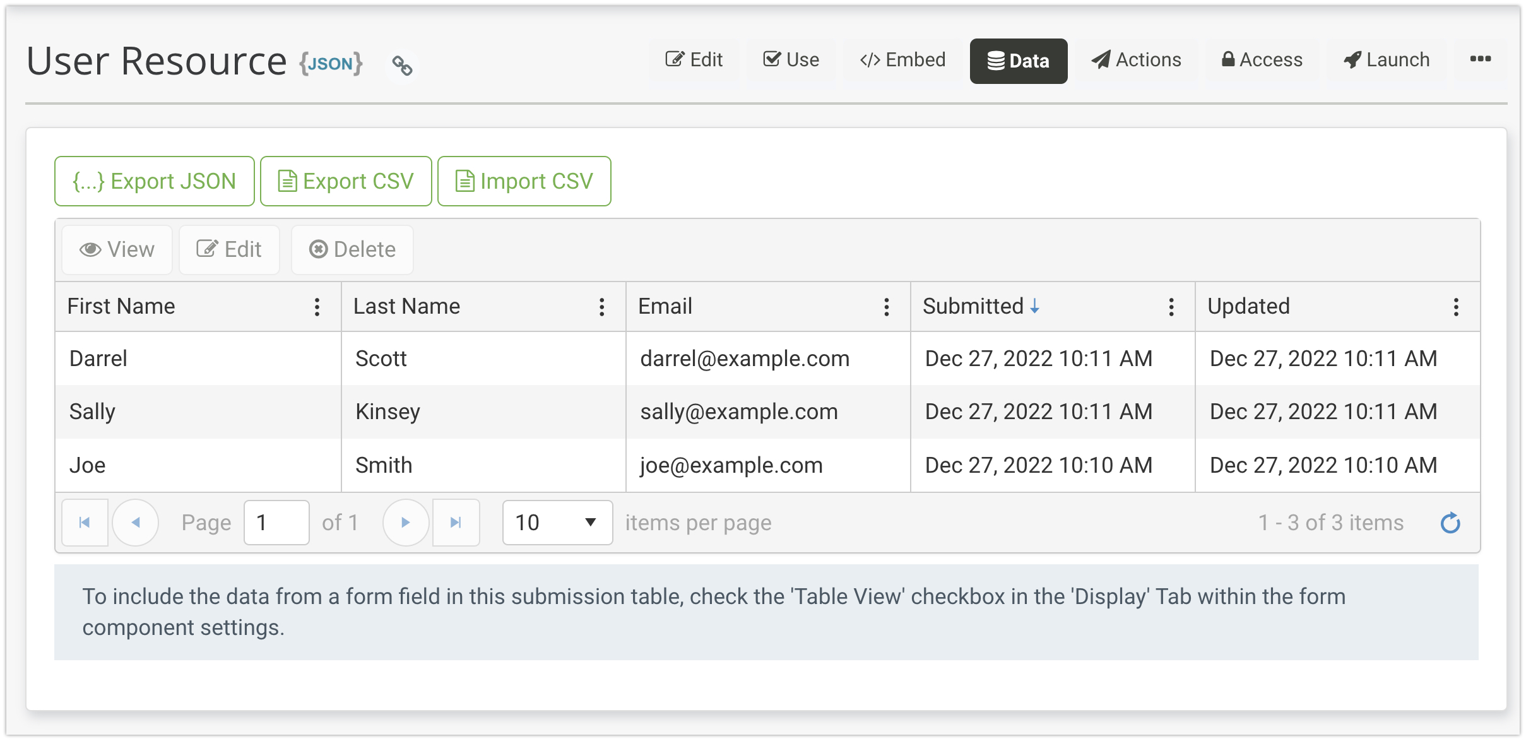Jump to the last page of results
The height and width of the screenshot is (741, 1526).
tap(456, 523)
